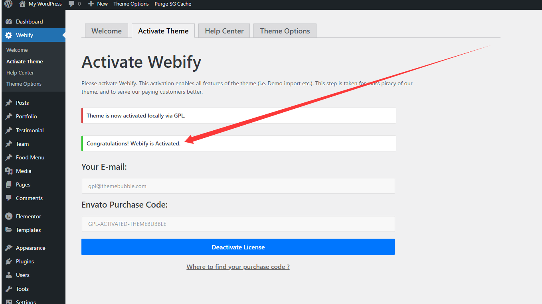Click 'Theme is now activated locally via GPL.' notice
Image resolution: width=542 pixels, height=304 pixels.
pyautogui.click(x=136, y=116)
